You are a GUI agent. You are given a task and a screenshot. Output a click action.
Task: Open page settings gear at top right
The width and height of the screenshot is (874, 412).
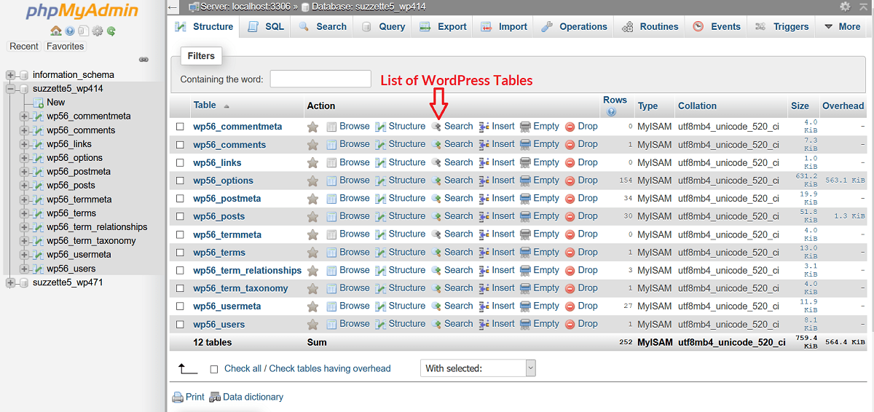point(845,7)
